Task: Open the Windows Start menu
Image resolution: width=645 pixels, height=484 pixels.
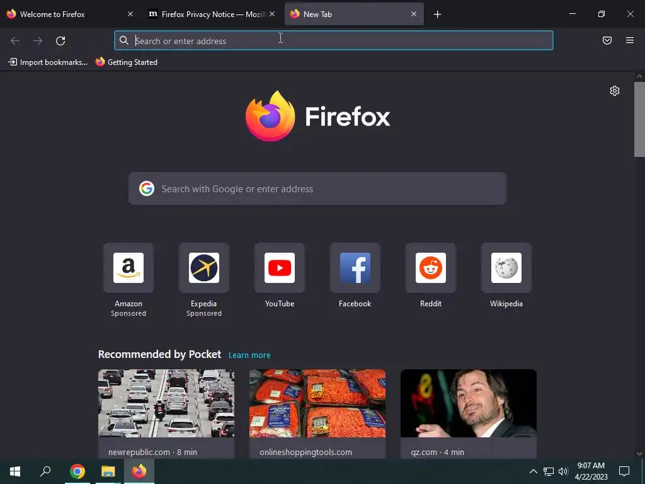Action: 15,471
